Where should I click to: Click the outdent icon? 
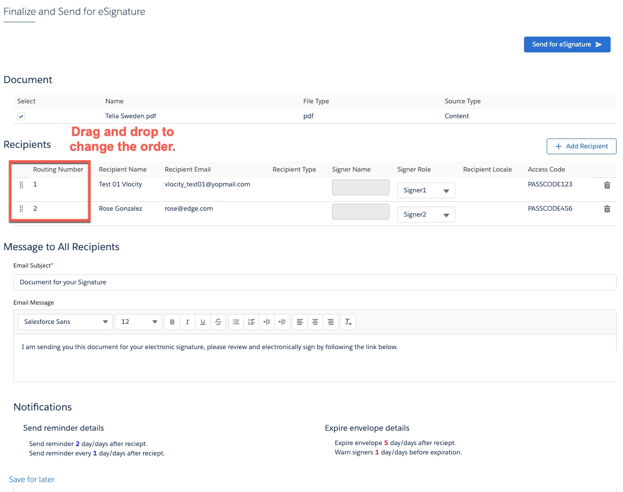click(282, 322)
